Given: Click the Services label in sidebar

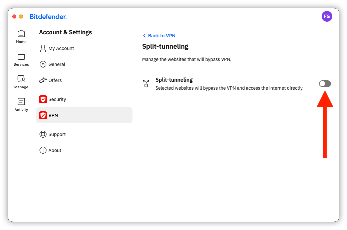Looking at the screenshot, I should tap(21, 64).
